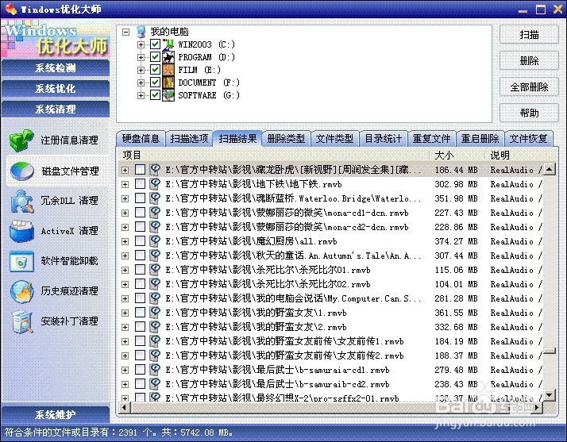Expand the PROGRAM (D:) tree node

[141, 57]
